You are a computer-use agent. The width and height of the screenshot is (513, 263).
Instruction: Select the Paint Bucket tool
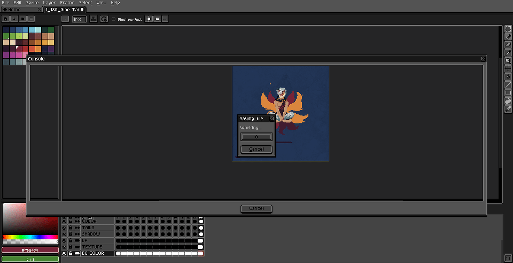508,77
